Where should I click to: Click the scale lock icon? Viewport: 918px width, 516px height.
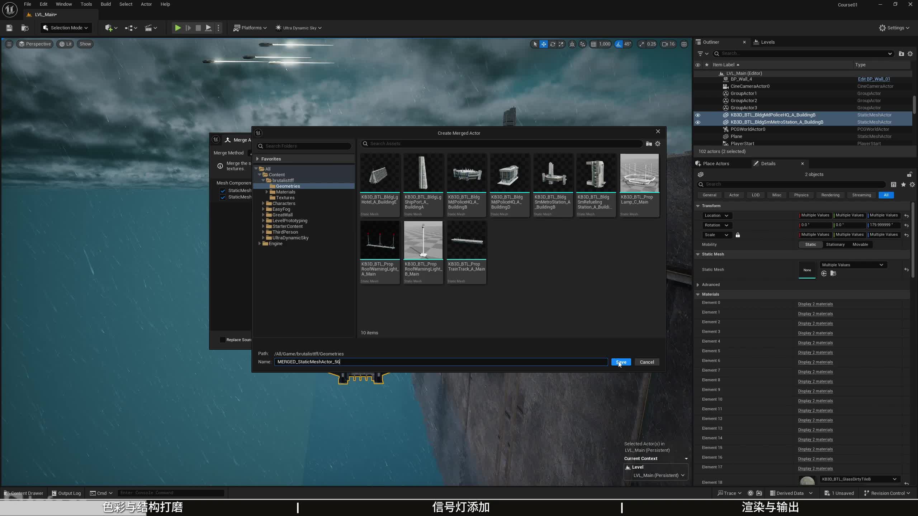coord(738,235)
